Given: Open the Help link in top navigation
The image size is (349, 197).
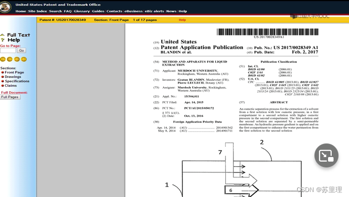Looking at the screenshot, I should click(x=183, y=11).
